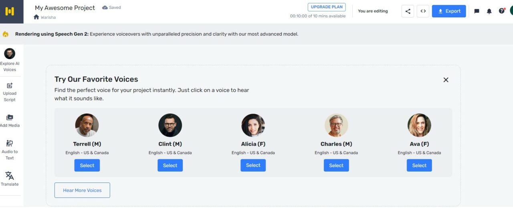Close the Favorite Voices panel

(446, 80)
